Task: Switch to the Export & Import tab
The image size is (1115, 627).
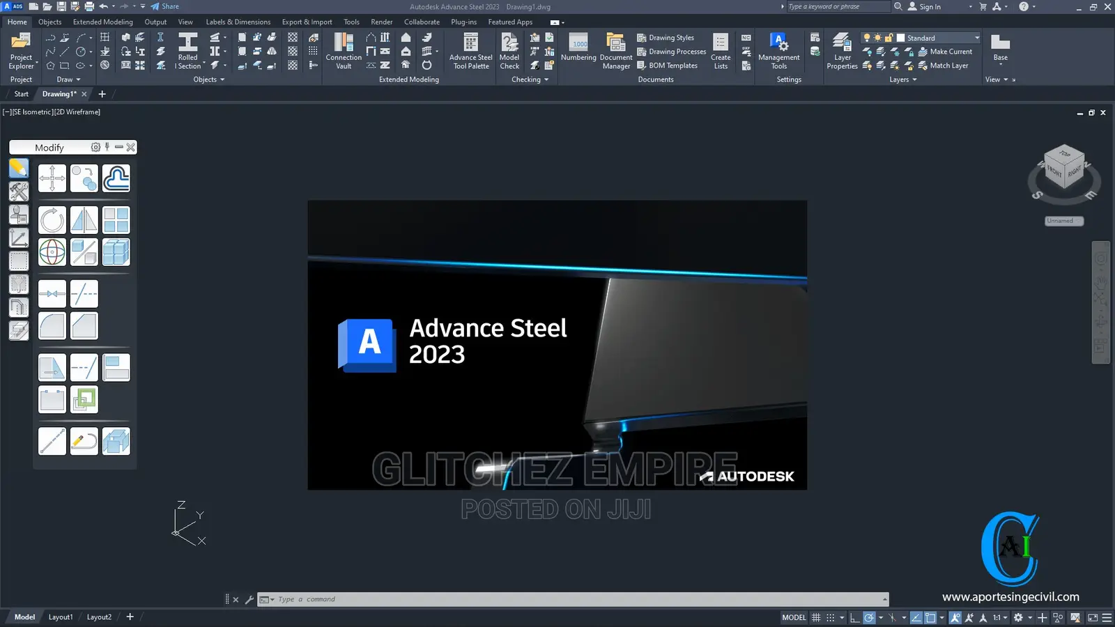Action: 307,22
